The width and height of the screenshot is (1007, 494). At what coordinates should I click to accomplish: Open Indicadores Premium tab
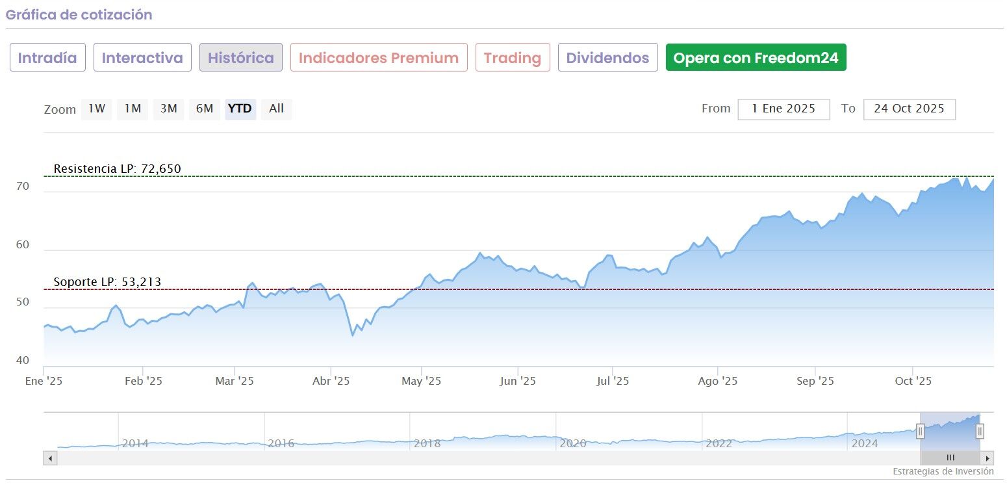click(379, 58)
